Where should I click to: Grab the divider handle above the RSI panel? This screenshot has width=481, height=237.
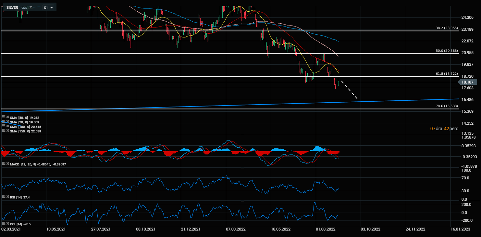(x=242, y=168)
